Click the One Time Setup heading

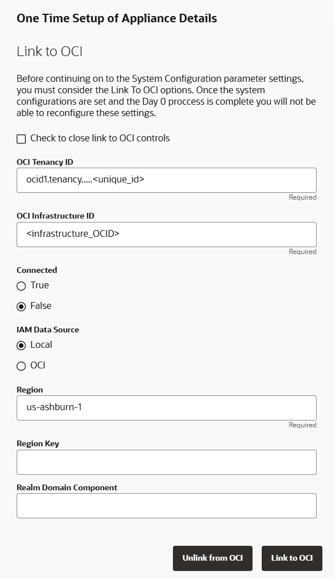(x=117, y=18)
